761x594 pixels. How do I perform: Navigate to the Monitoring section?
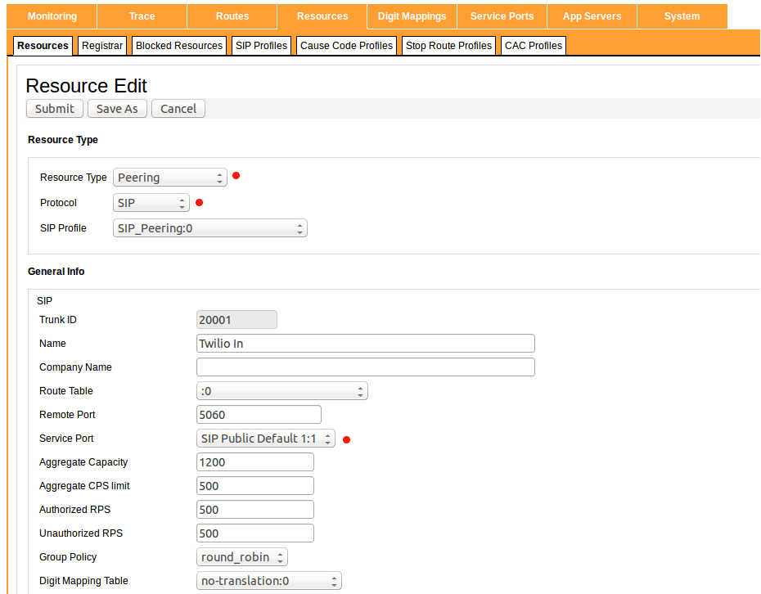(x=52, y=16)
